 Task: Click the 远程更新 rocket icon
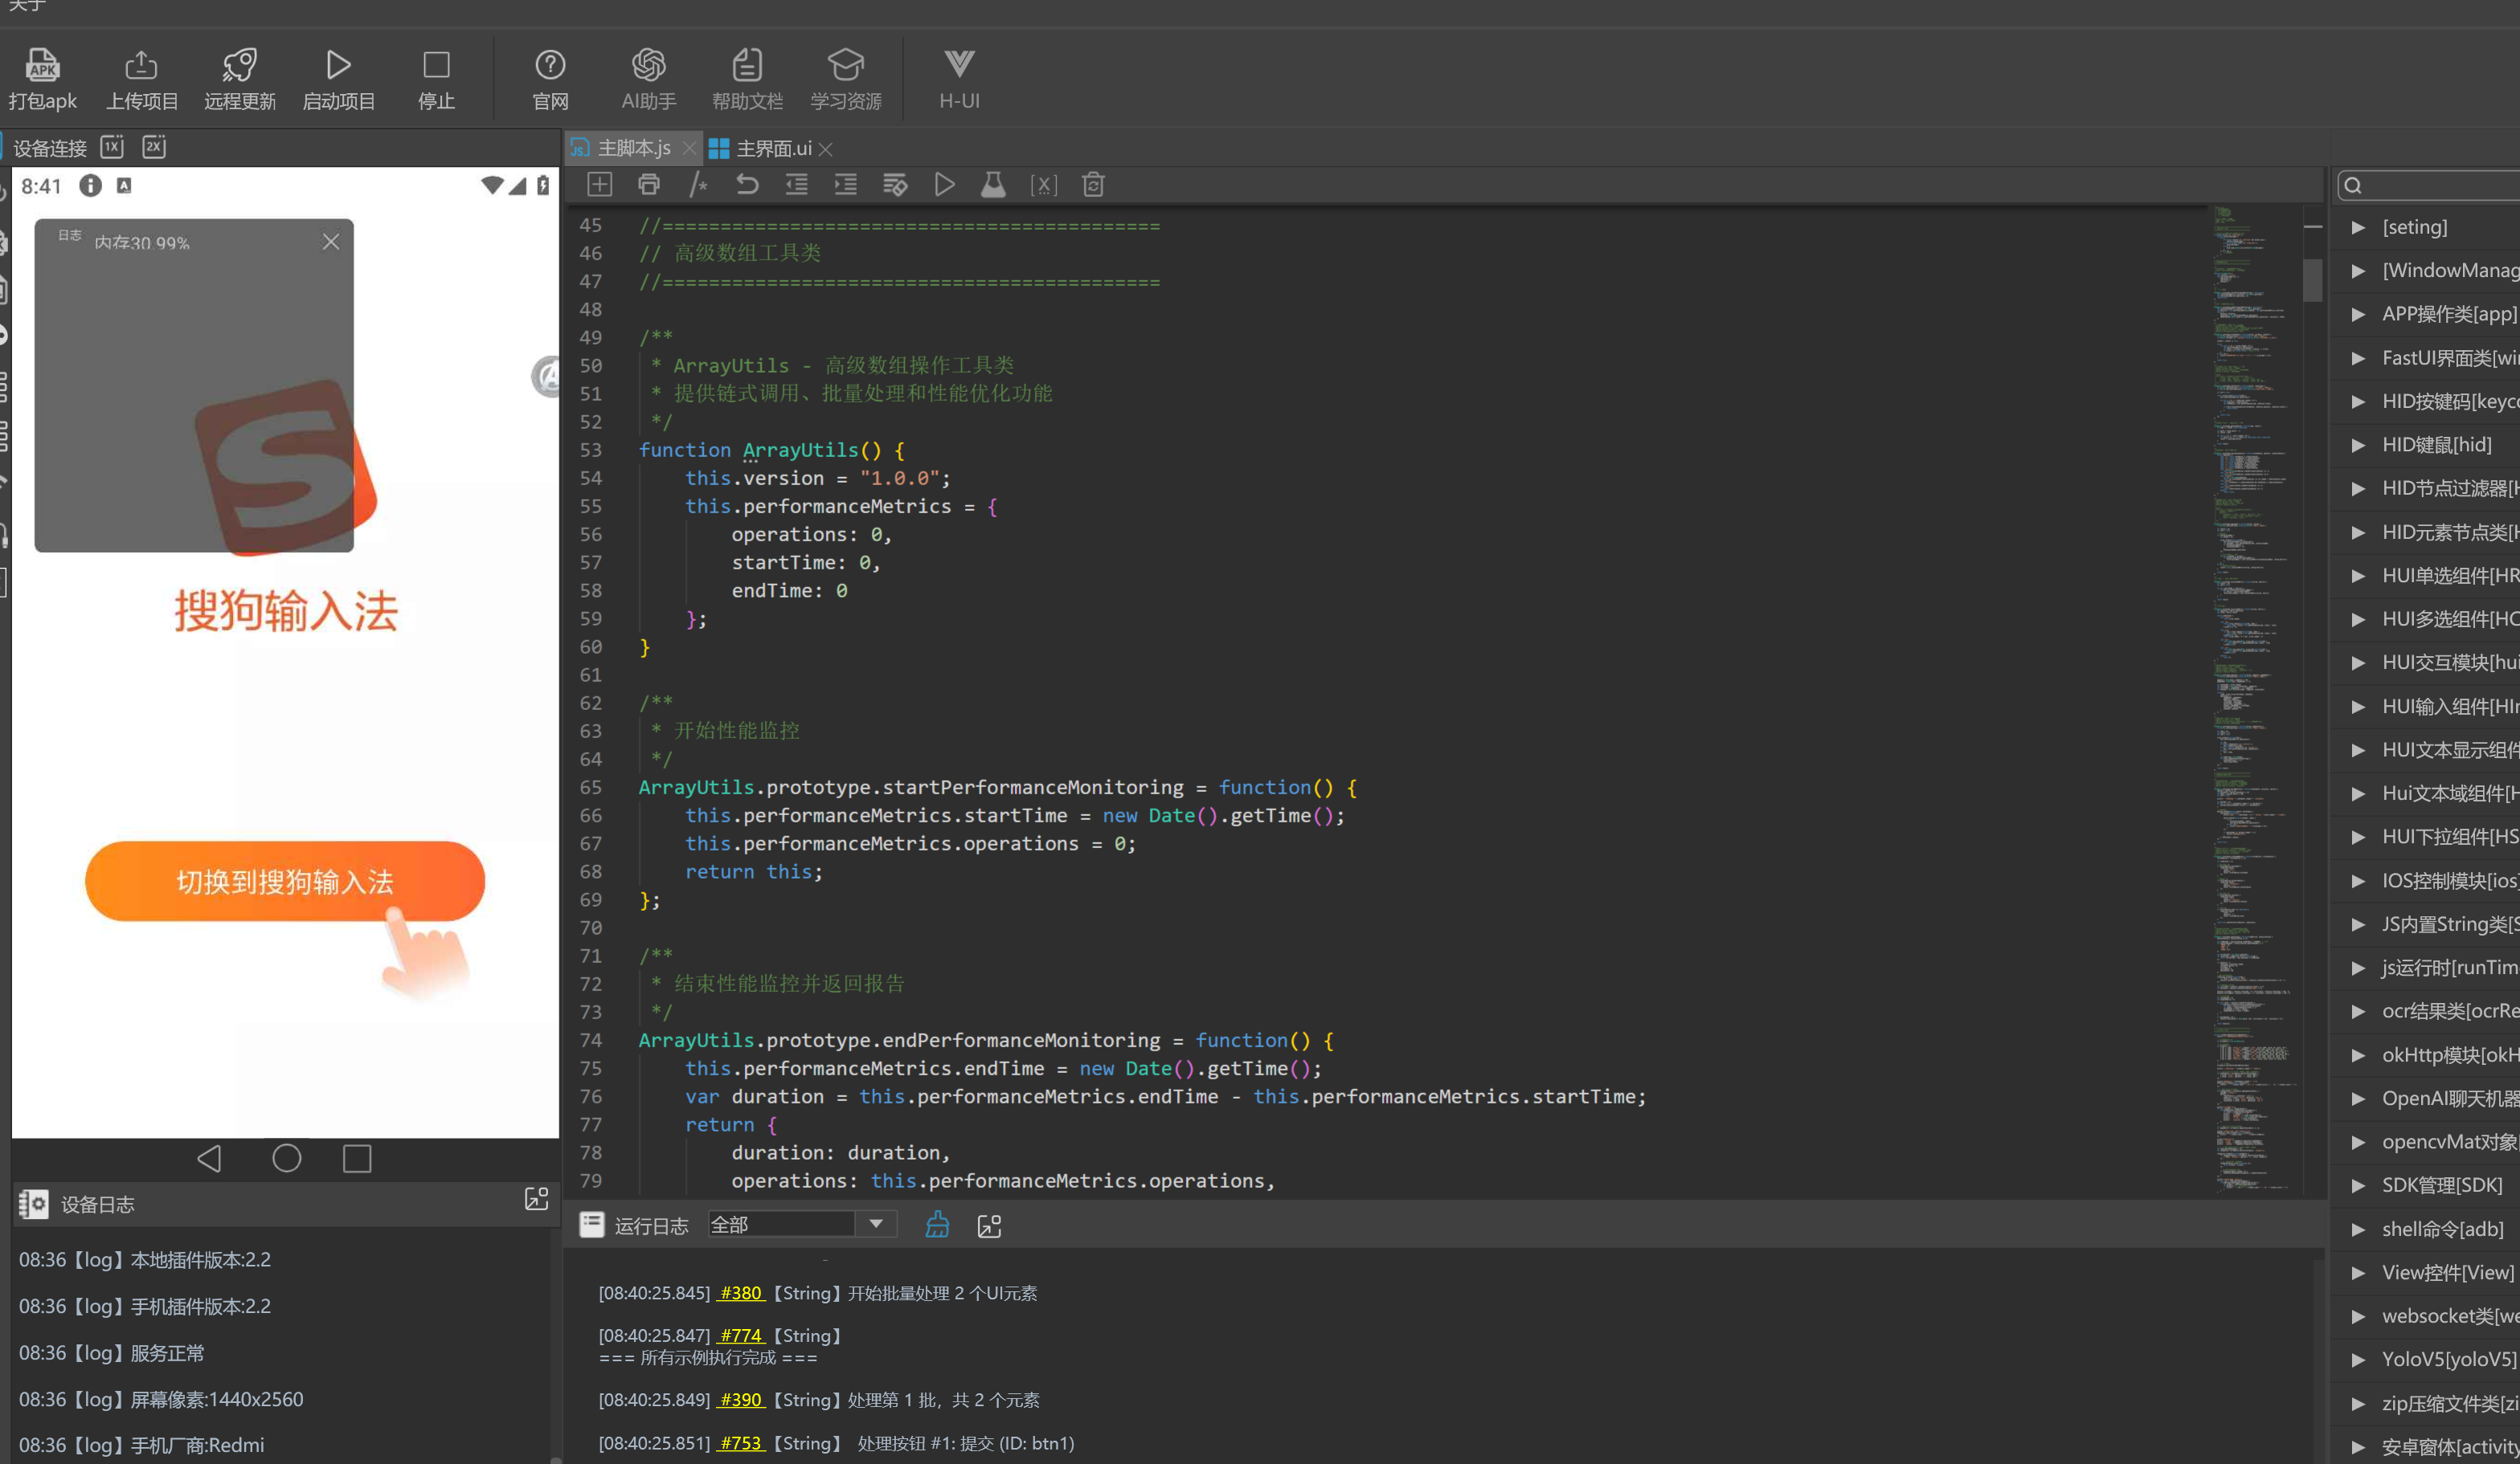point(239,66)
